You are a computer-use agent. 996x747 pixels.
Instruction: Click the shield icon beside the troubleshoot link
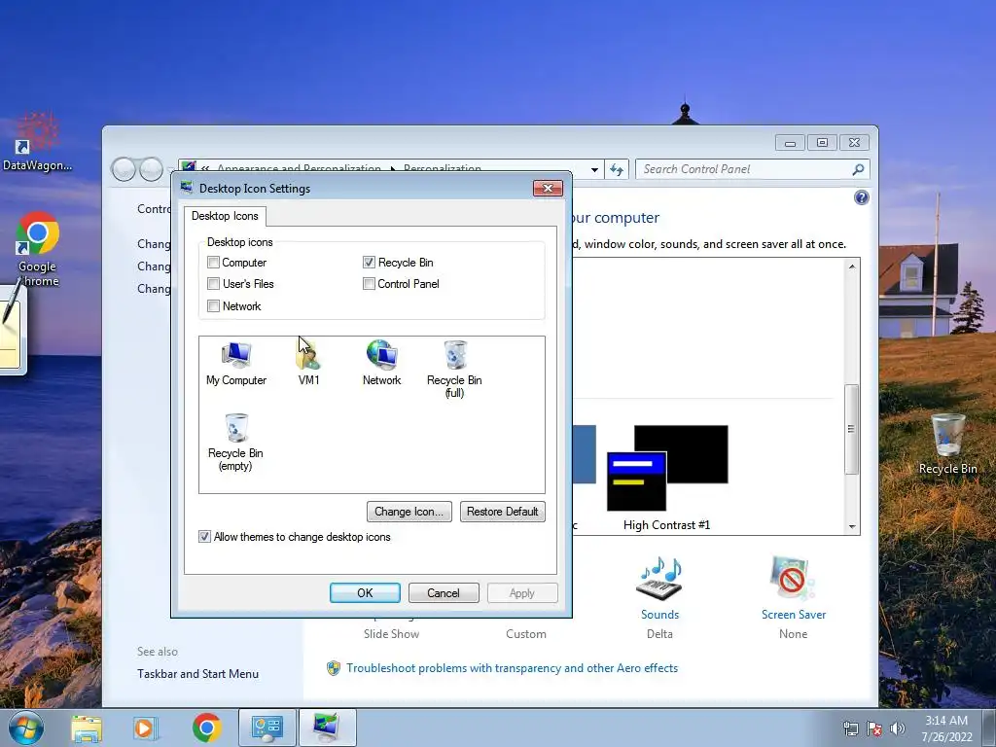point(334,668)
